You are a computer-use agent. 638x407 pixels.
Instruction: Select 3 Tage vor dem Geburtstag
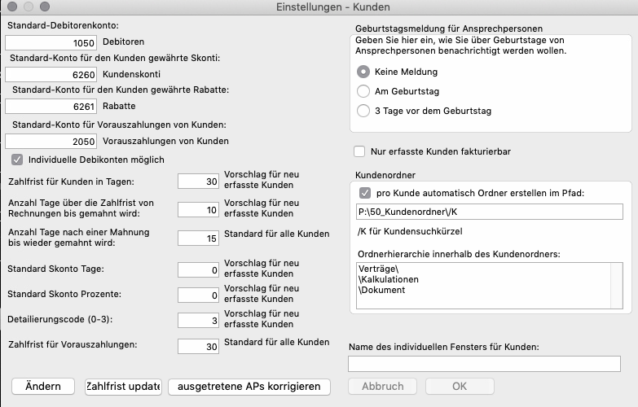coord(363,111)
